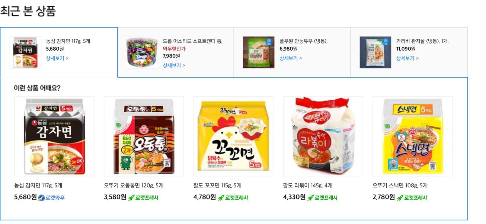
Task: Click the 로켓프레시 badge under 팔도 꼬꼬면
Action: (233, 198)
